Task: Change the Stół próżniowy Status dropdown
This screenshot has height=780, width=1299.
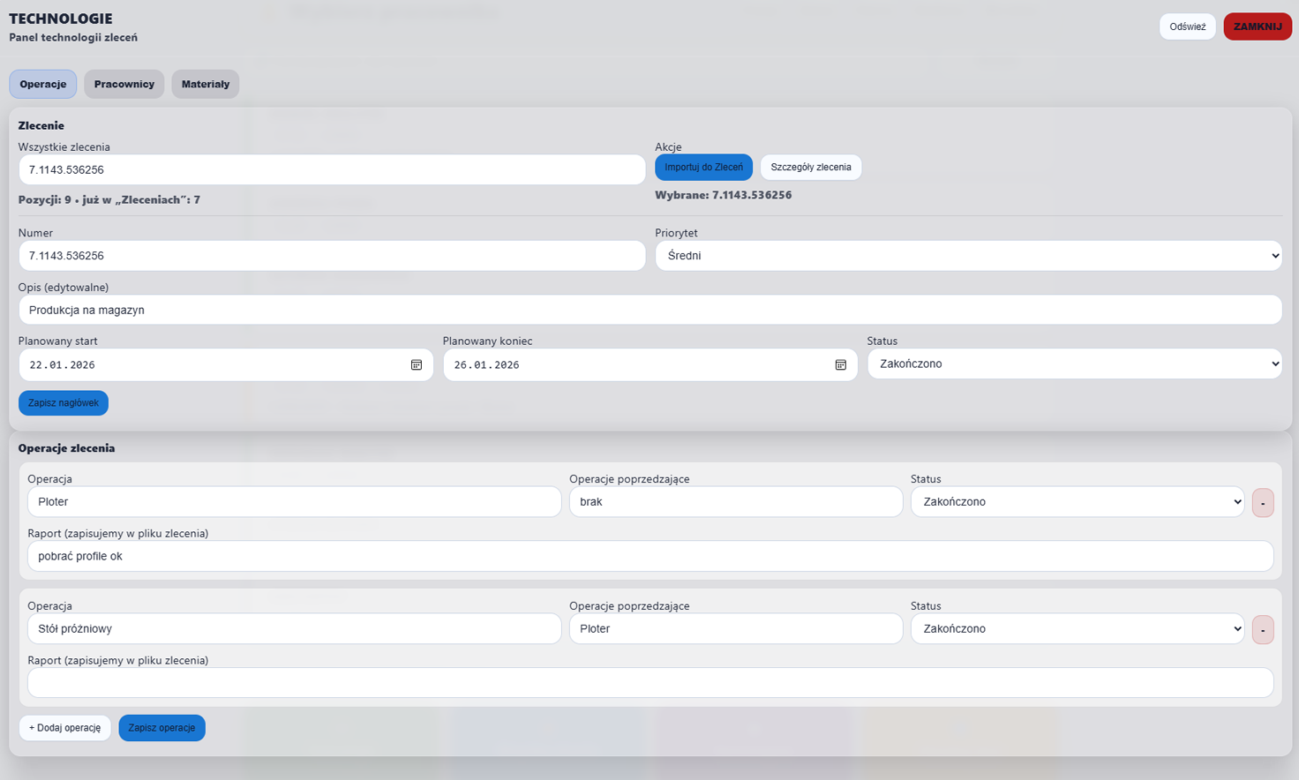Action: click(x=1077, y=629)
